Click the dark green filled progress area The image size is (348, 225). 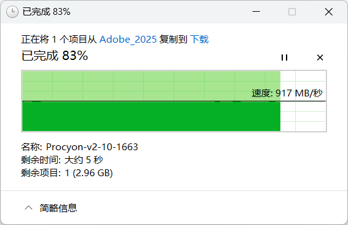point(151,116)
